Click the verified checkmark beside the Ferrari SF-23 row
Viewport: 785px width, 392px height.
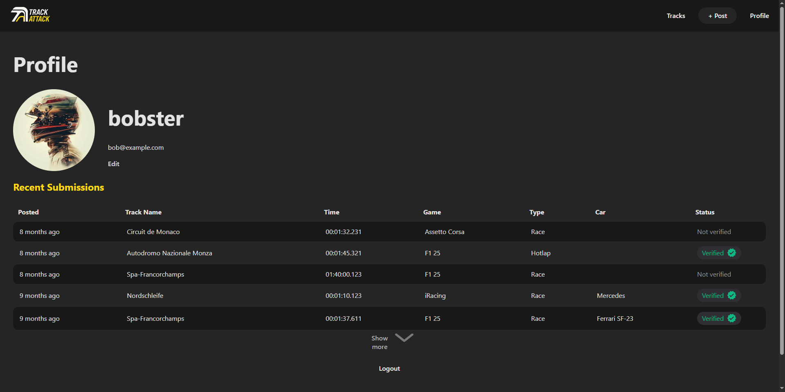732,318
